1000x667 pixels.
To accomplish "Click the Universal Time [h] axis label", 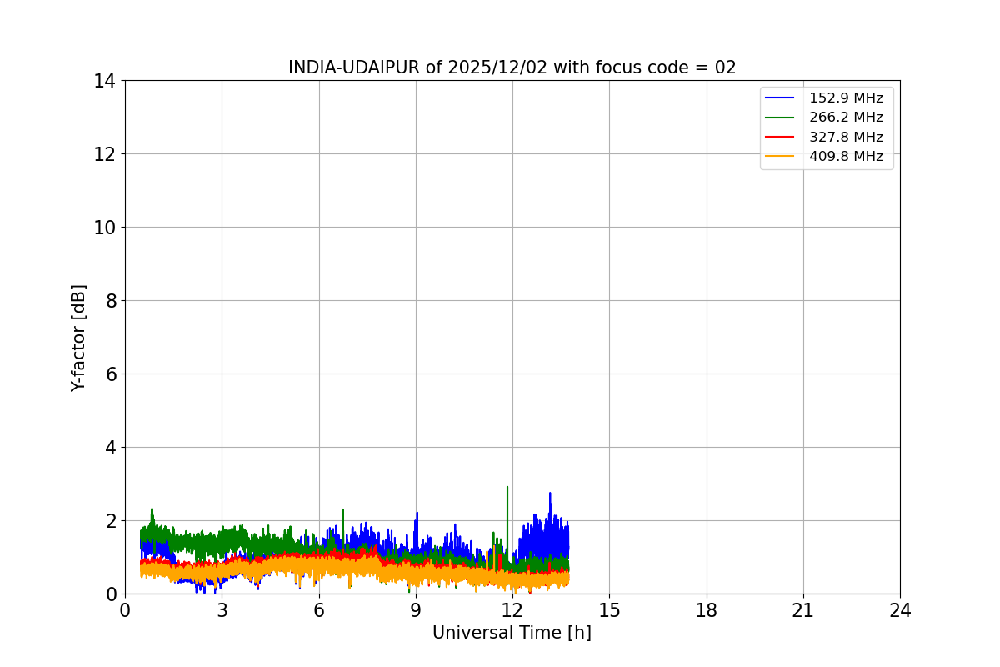I will tap(512, 633).
